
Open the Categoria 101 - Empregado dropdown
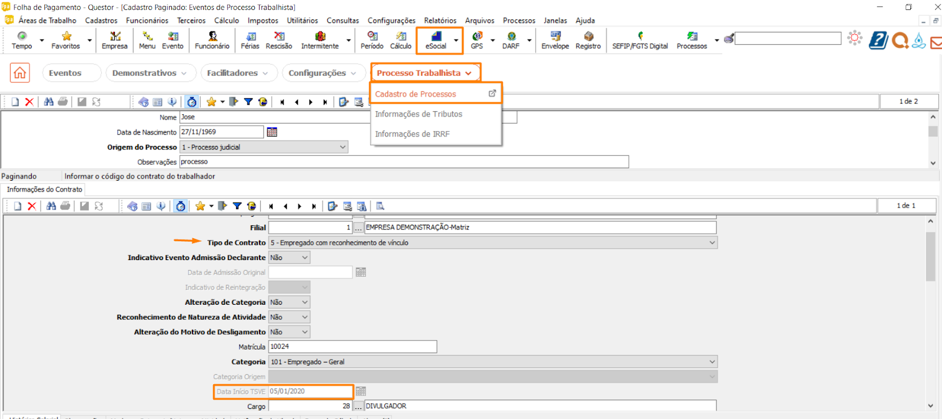tap(493, 362)
